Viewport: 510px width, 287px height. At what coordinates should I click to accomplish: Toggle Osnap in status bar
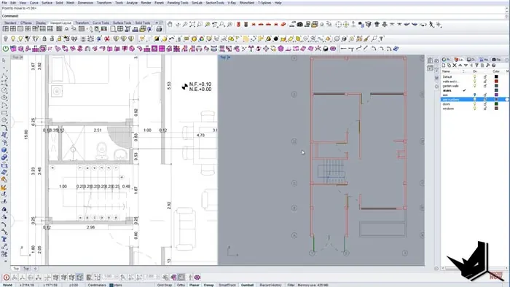(x=209, y=285)
